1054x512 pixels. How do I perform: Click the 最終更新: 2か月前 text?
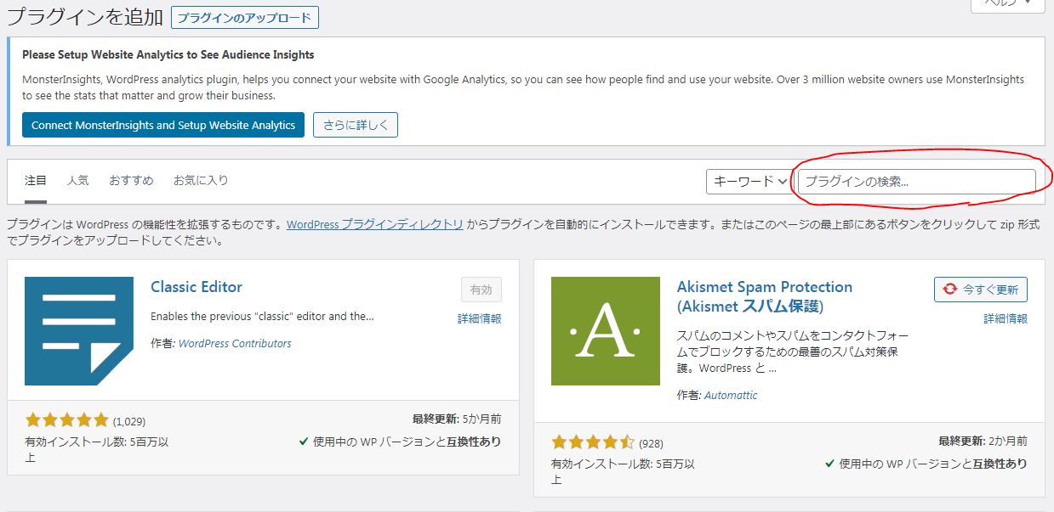tap(983, 442)
